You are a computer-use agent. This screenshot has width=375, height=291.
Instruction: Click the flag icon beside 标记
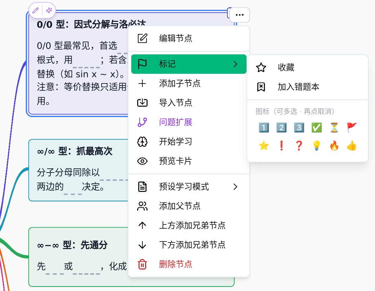pyautogui.click(x=142, y=64)
